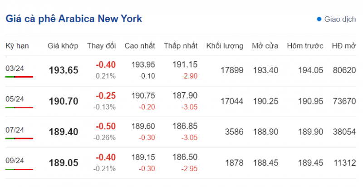Click the Mở cửa column header
363x187 pixels.
tap(265, 46)
